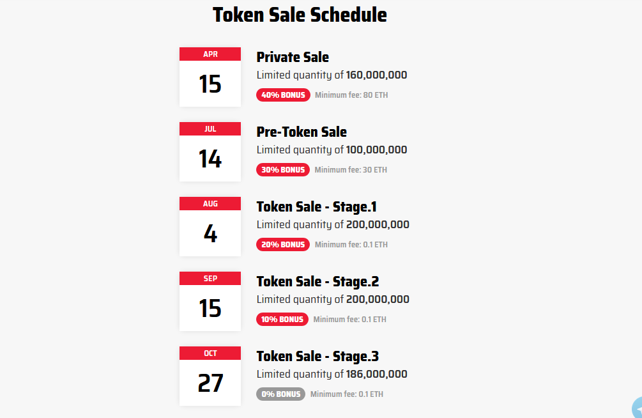Click the APR 15 calendar icon
This screenshot has width=642, height=418.
click(x=210, y=77)
